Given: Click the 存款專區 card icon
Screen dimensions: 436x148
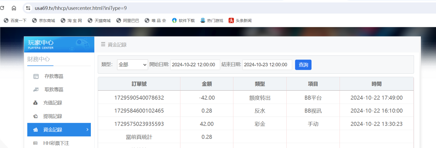Looking at the screenshot, I should pyautogui.click(x=36, y=76).
